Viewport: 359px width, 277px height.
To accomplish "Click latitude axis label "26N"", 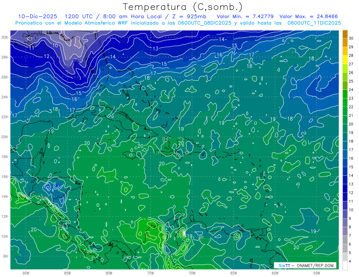I will 5,77.
